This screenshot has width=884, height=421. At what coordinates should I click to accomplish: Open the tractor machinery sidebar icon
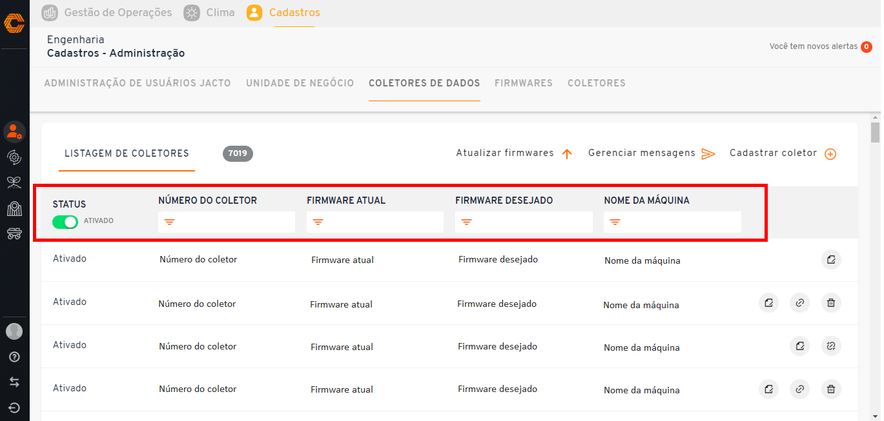[14, 233]
